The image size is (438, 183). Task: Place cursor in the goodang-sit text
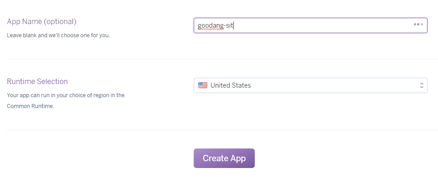(216, 26)
